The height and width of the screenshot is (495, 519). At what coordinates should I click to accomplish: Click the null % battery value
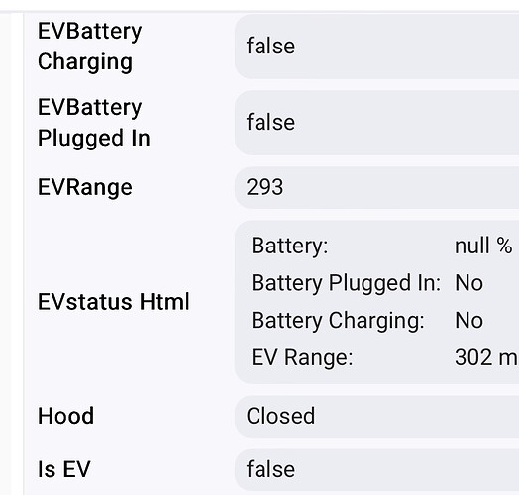[483, 247]
